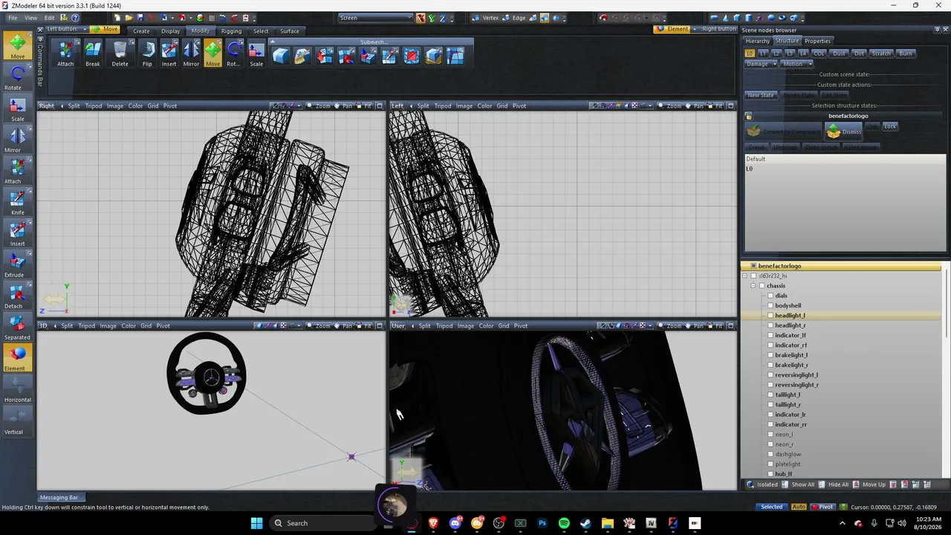Tick the headlight_l node checkbox
The height and width of the screenshot is (535, 951).
coord(770,315)
